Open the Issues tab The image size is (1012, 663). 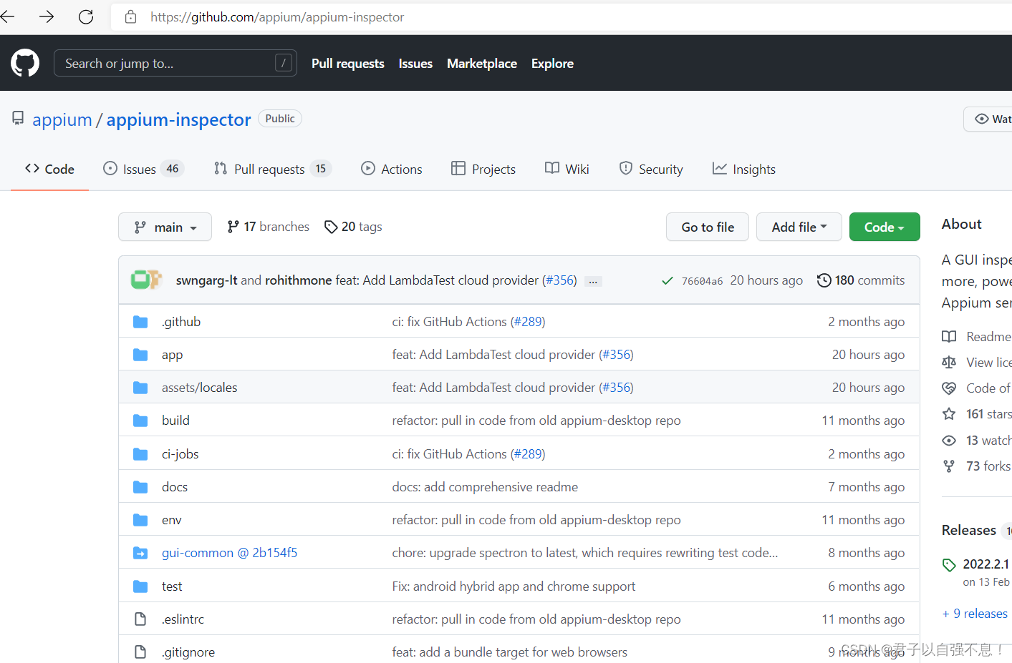point(143,169)
